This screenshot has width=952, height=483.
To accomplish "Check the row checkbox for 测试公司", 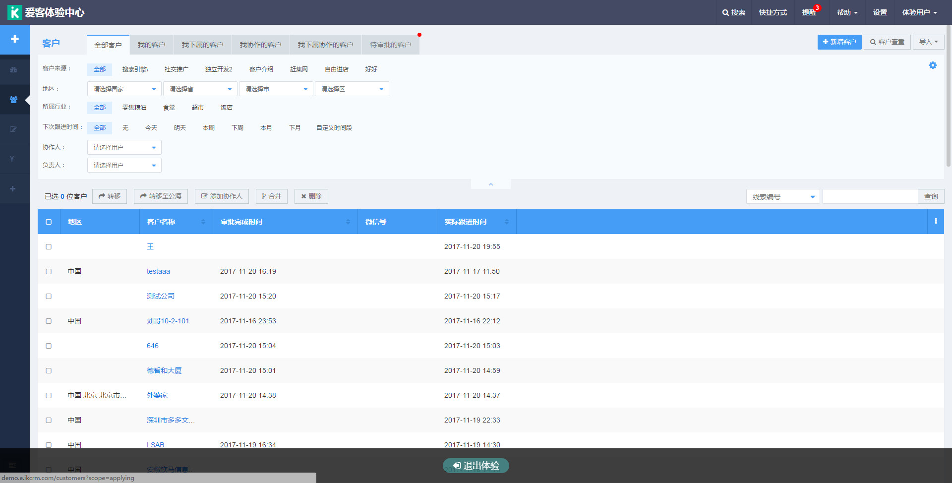I will click(49, 296).
